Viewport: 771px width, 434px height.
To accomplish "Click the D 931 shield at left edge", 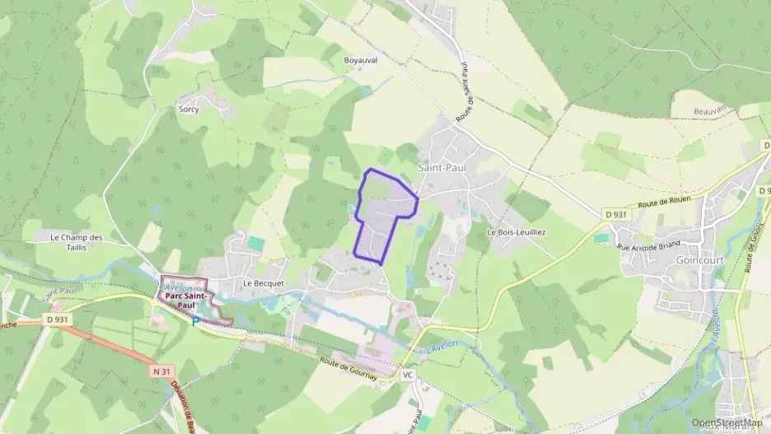I will pos(58,320).
